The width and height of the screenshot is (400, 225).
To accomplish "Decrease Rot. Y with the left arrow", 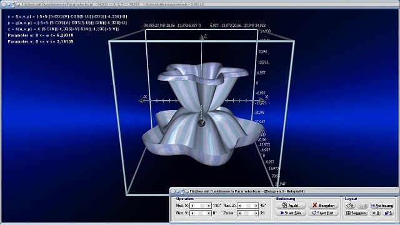I will (192, 213).
